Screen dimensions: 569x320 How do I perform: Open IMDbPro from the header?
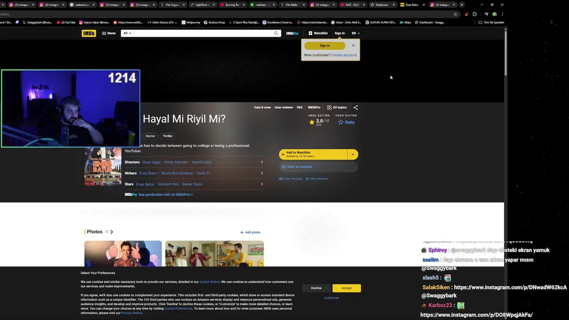click(x=292, y=33)
